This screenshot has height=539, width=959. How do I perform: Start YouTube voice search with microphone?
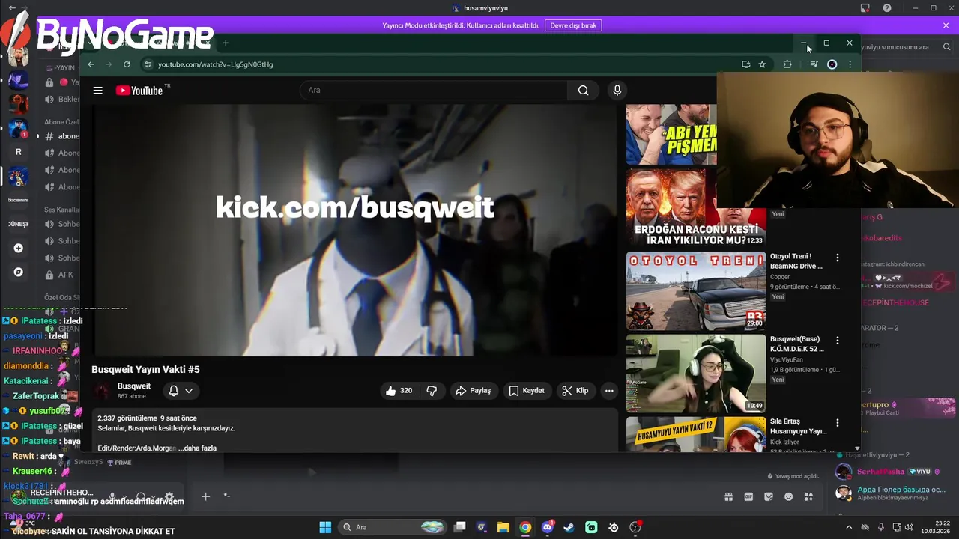(617, 91)
